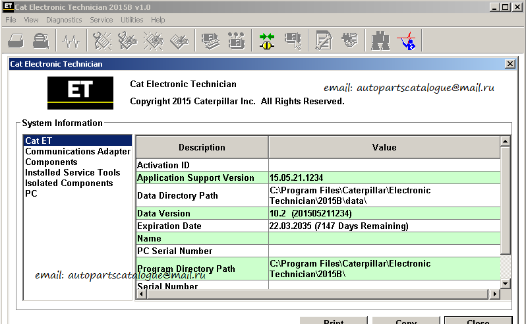Click the Expiration Date label
526x324 pixels.
(169, 226)
